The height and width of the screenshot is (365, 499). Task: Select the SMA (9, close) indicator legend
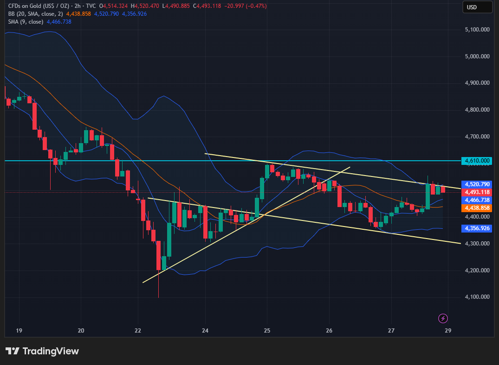(26, 22)
